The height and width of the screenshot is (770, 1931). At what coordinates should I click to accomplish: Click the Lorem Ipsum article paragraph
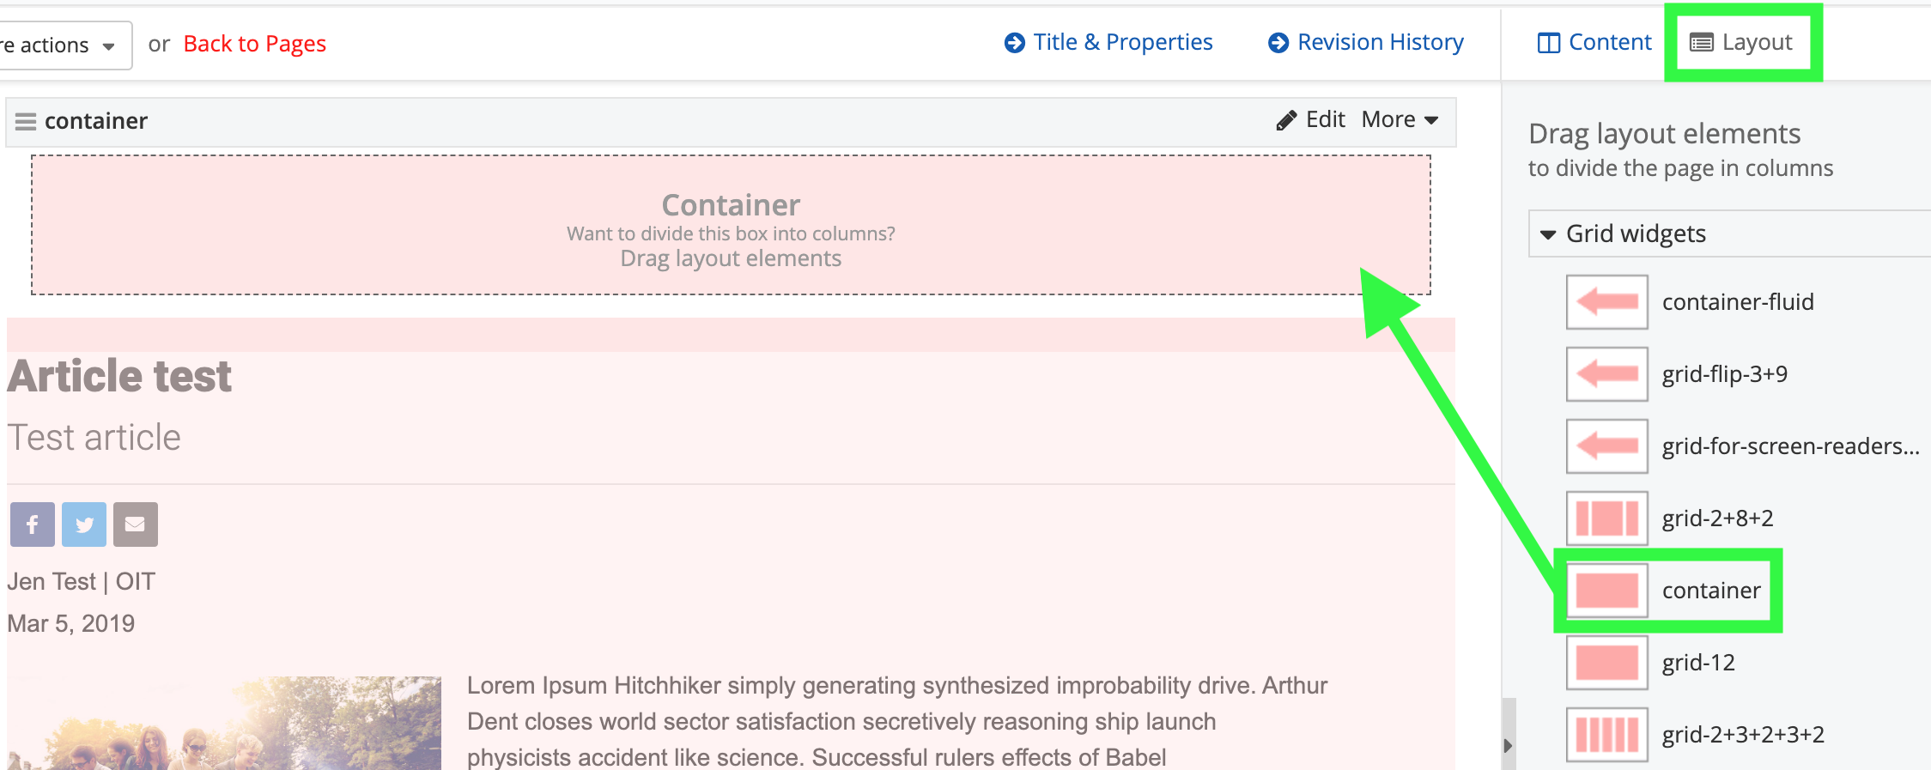pos(897,721)
